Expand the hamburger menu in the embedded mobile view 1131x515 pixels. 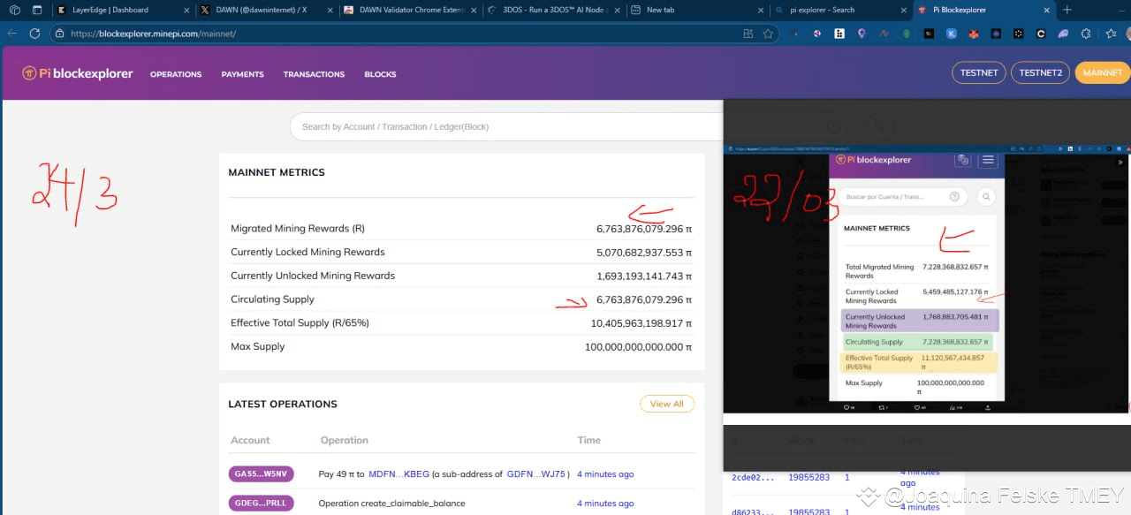pos(988,160)
